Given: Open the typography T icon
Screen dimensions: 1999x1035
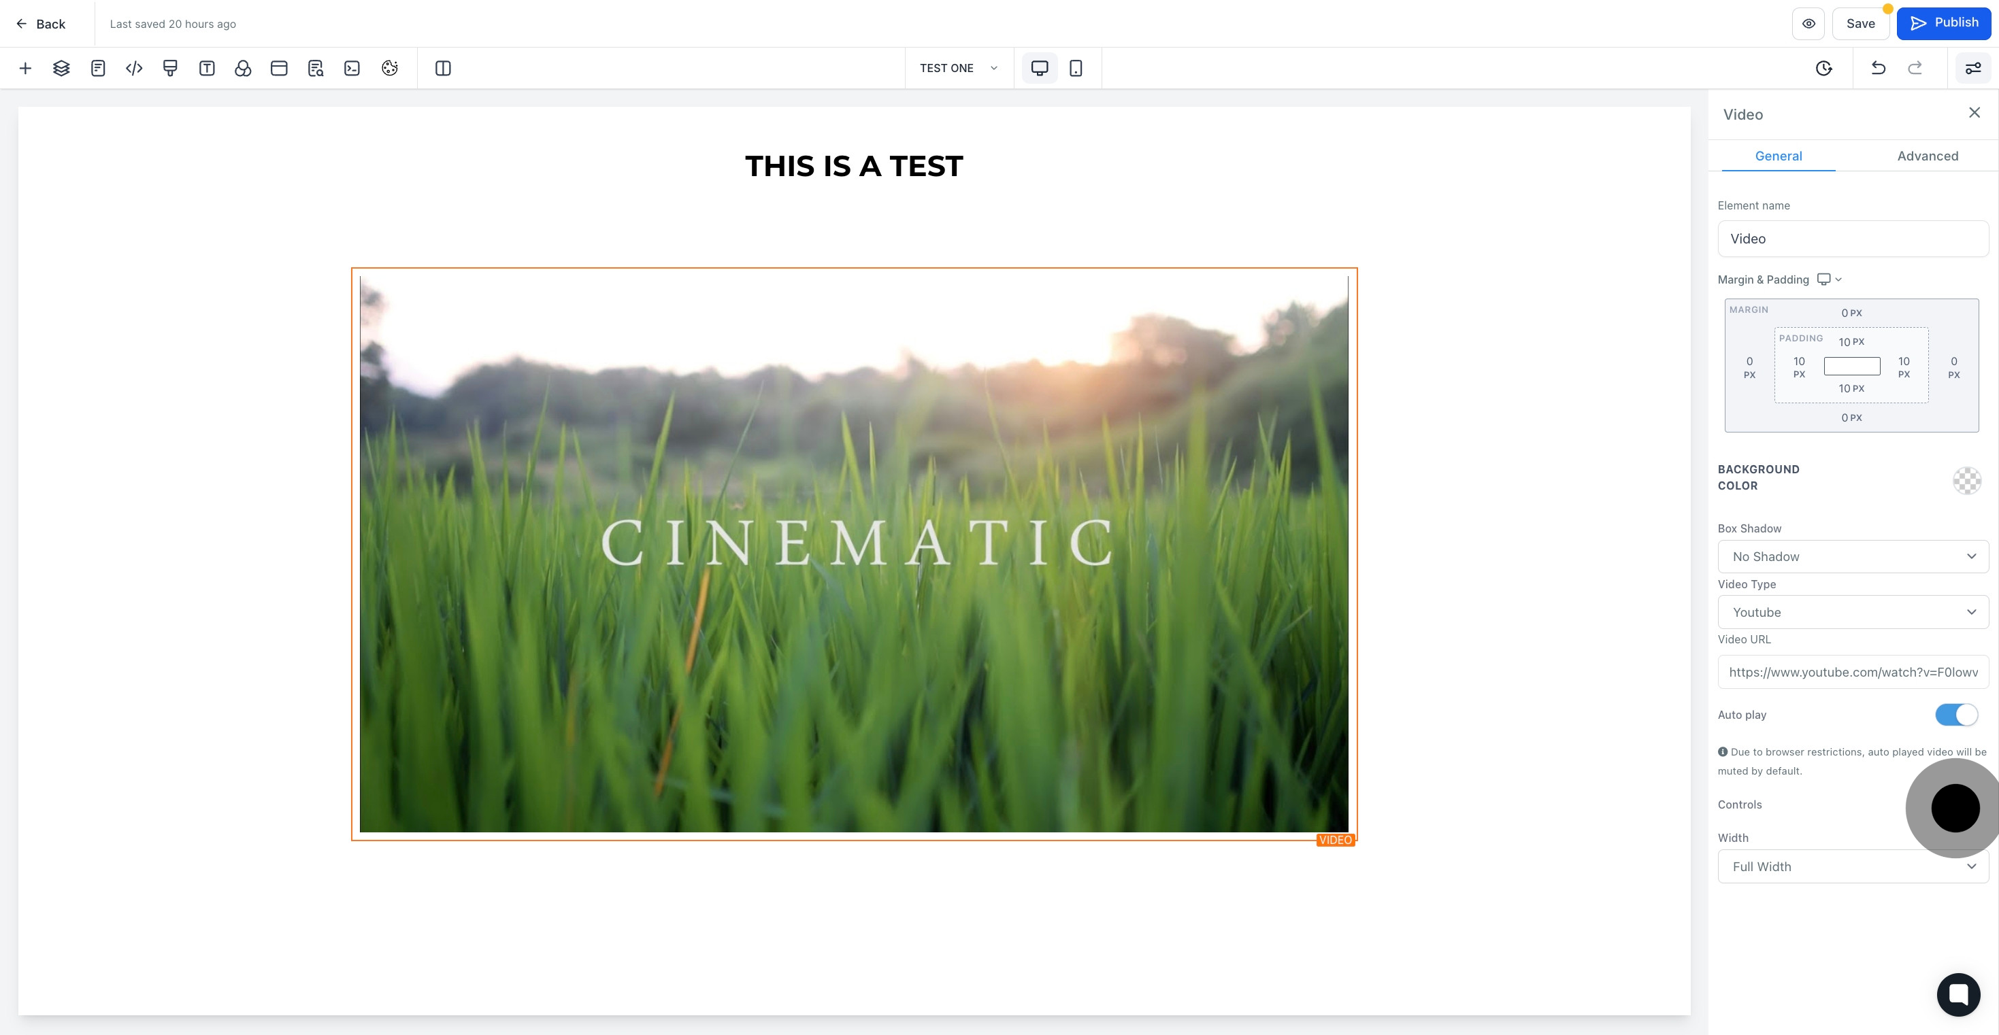Looking at the screenshot, I should [x=206, y=68].
